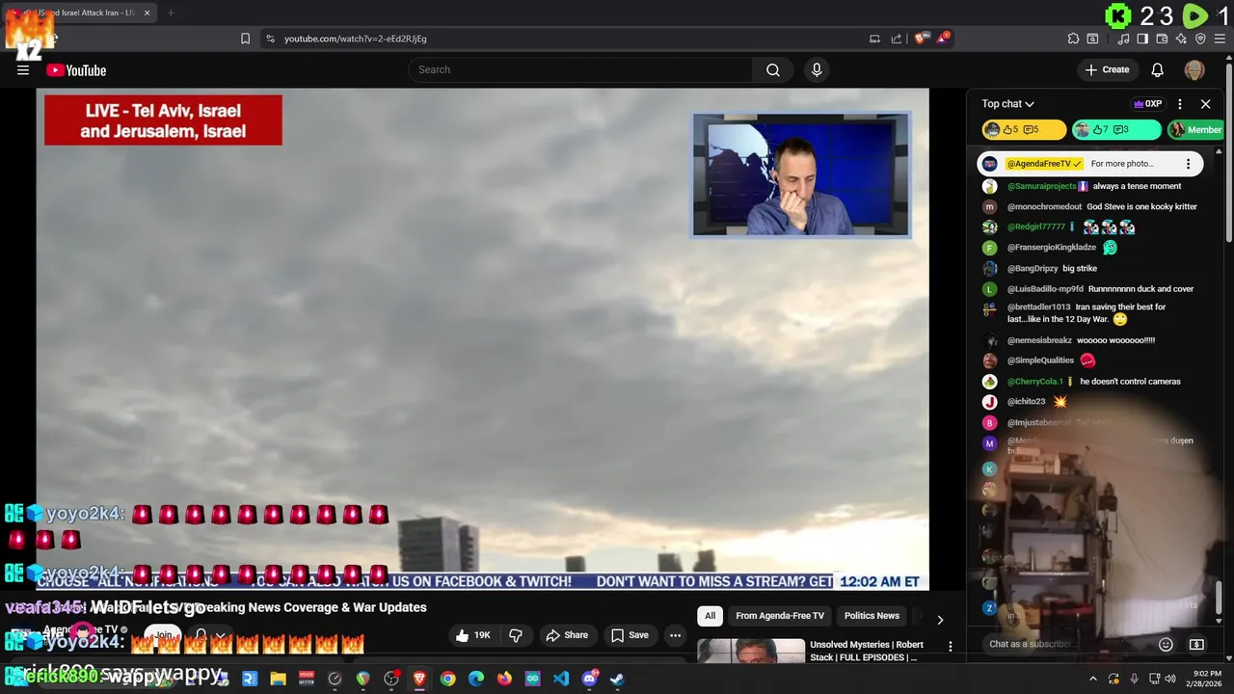
Task: Click the magnifier search button
Action: coord(773,69)
